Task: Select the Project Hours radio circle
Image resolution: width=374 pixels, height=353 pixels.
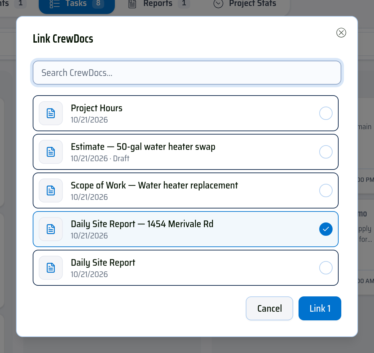Action: tap(326, 113)
